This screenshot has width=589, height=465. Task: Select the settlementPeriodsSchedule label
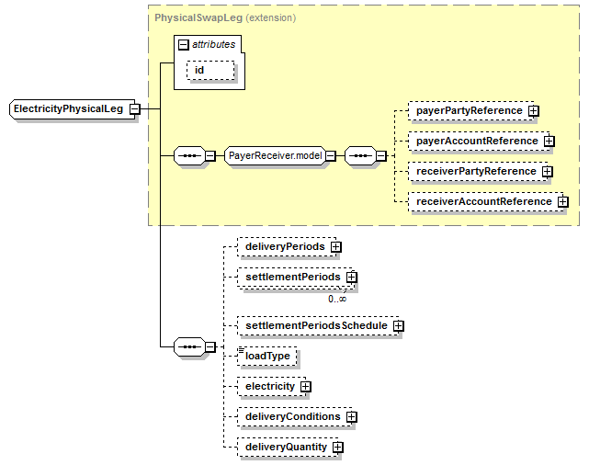(x=316, y=325)
